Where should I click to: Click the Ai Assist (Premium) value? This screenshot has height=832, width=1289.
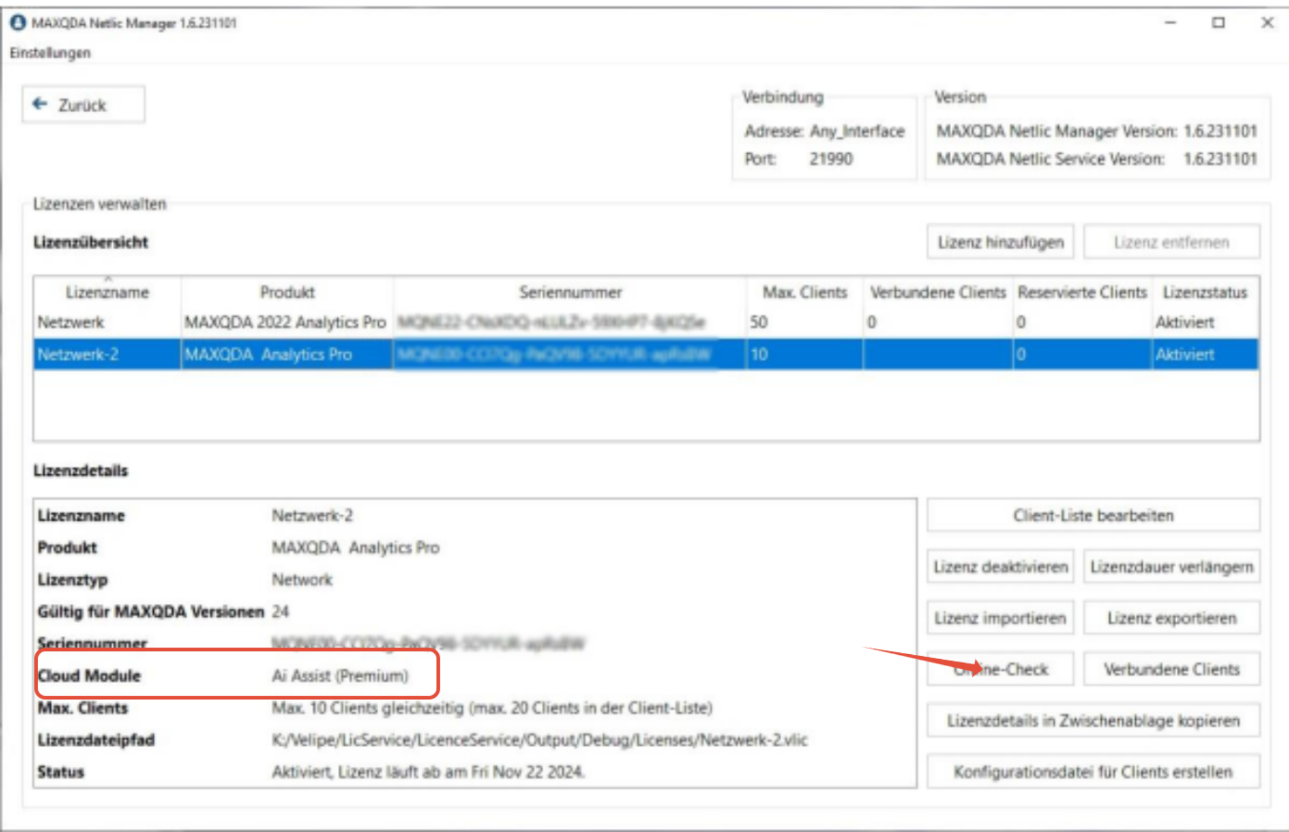pos(340,676)
